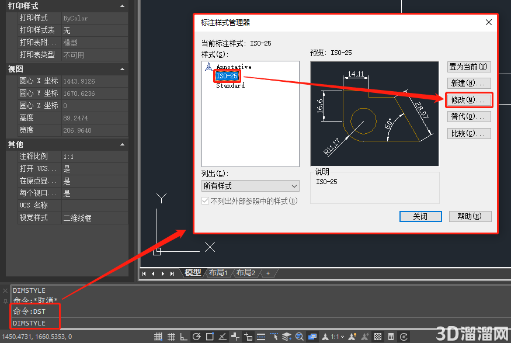Image resolution: width=511 pixels, height=343 pixels.
Task: Toggle object snap in status bar
Action: click(210, 337)
